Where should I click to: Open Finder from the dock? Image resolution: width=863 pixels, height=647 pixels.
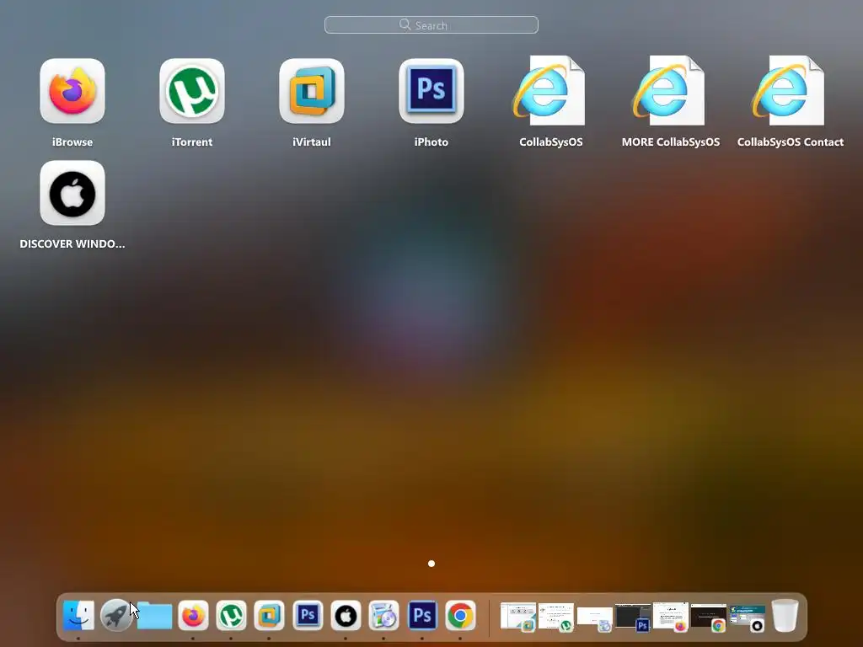coord(78,615)
